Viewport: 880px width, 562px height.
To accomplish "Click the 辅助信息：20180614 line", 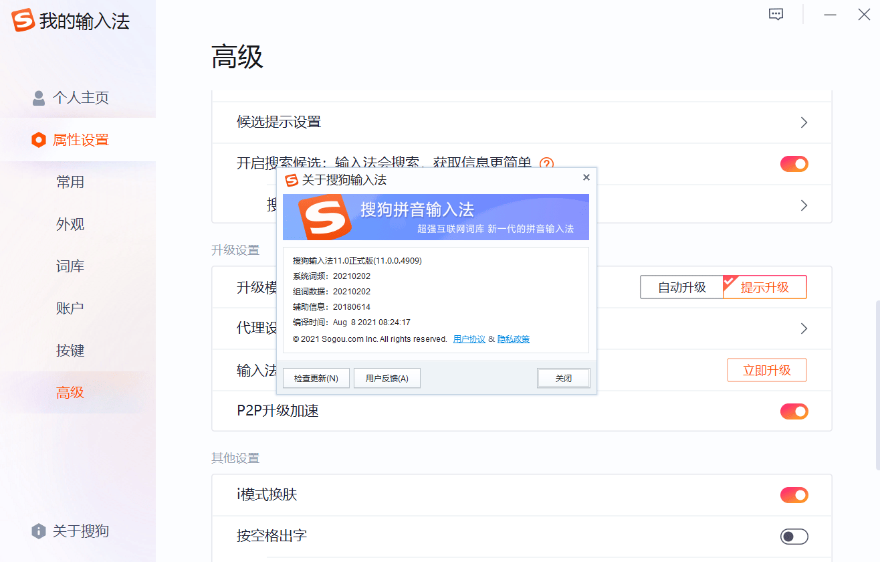I will [x=332, y=307].
